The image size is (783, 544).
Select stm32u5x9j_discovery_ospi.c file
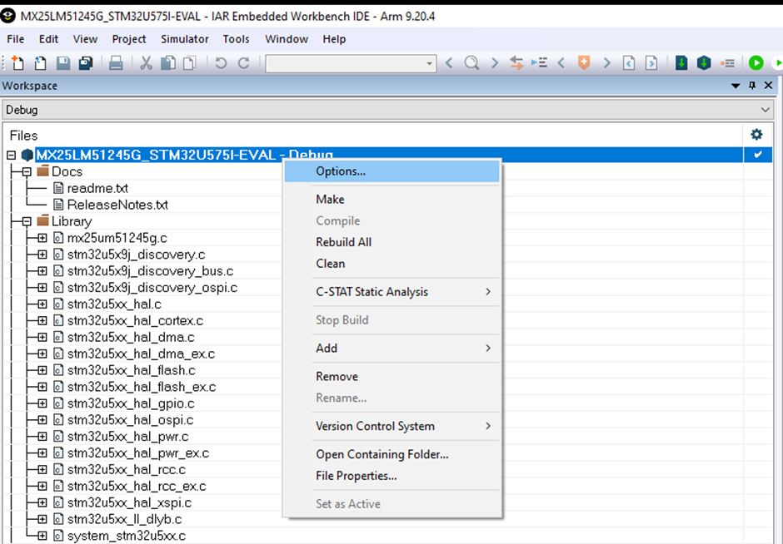point(152,288)
